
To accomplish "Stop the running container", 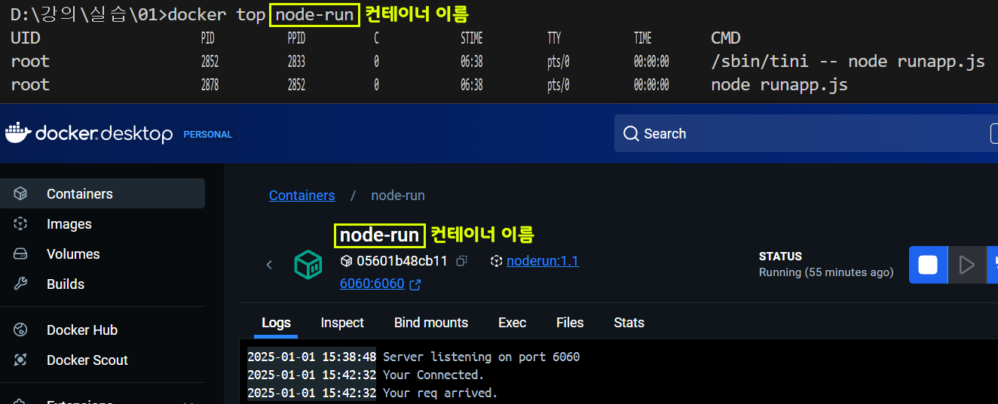I will coord(928,265).
